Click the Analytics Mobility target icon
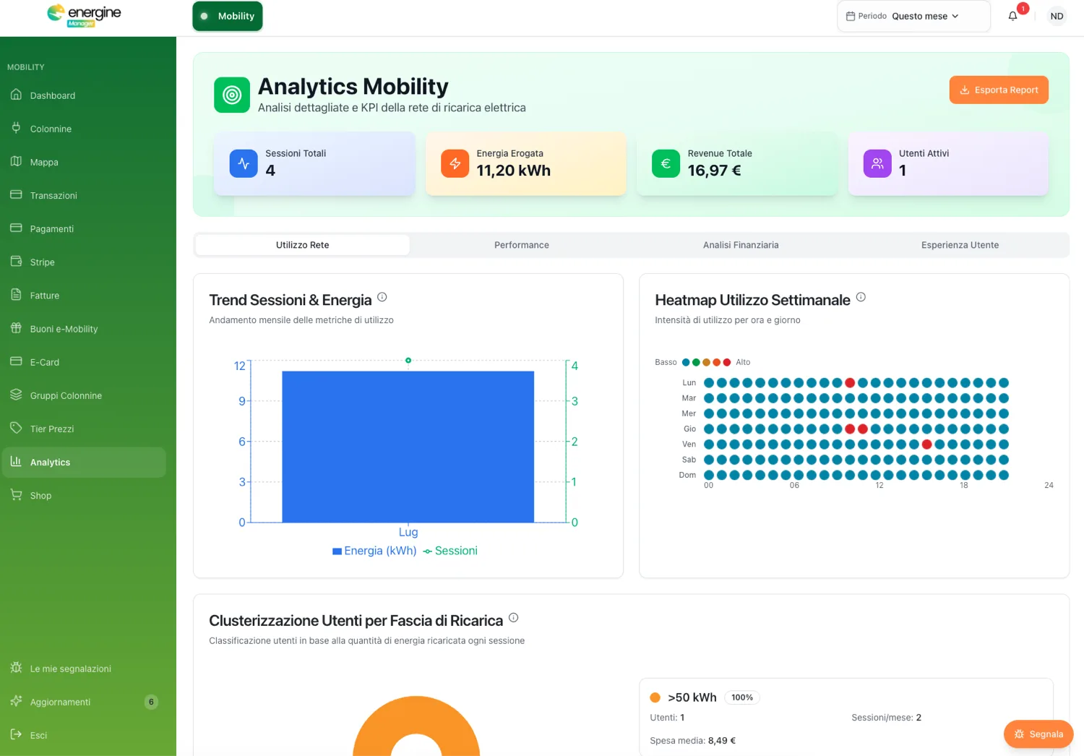This screenshot has height=756, width=1084. point(232,95)
